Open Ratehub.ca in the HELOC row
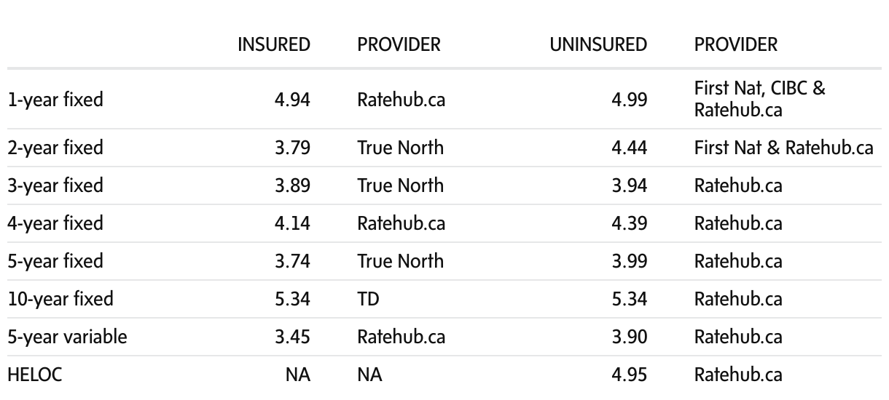 (738, 375)
